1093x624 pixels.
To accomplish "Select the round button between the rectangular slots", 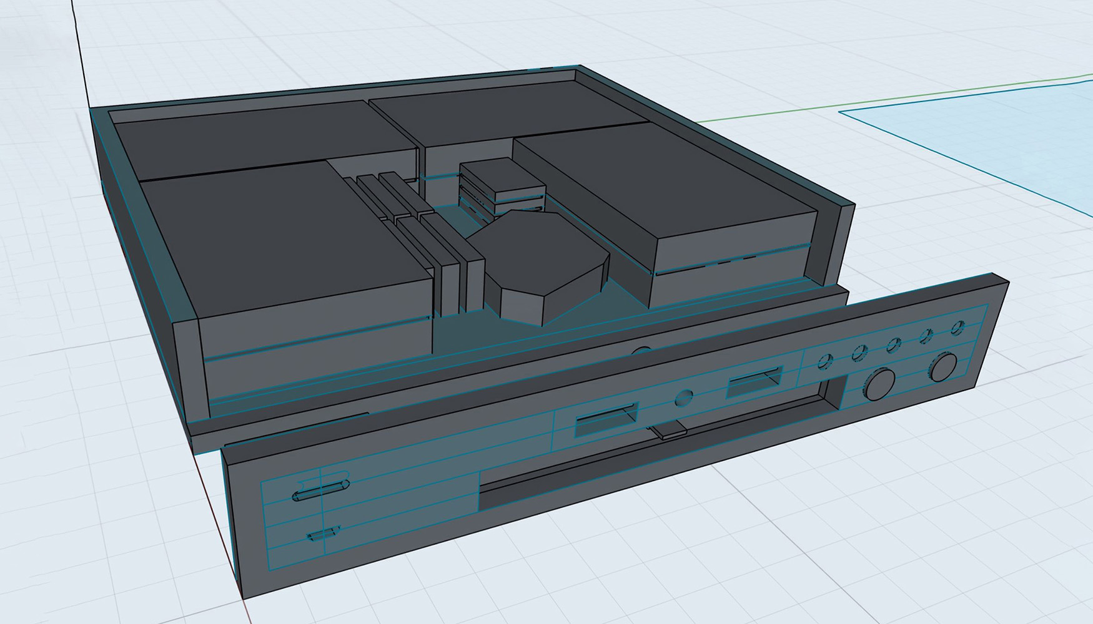I will 685,398.
